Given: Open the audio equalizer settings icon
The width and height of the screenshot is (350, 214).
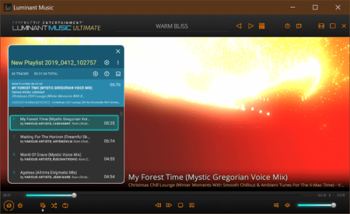Looking at the screenshot, I should pos(276,205).
